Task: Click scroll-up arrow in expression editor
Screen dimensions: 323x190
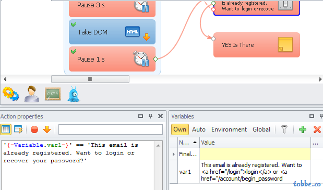Action: 158,146
